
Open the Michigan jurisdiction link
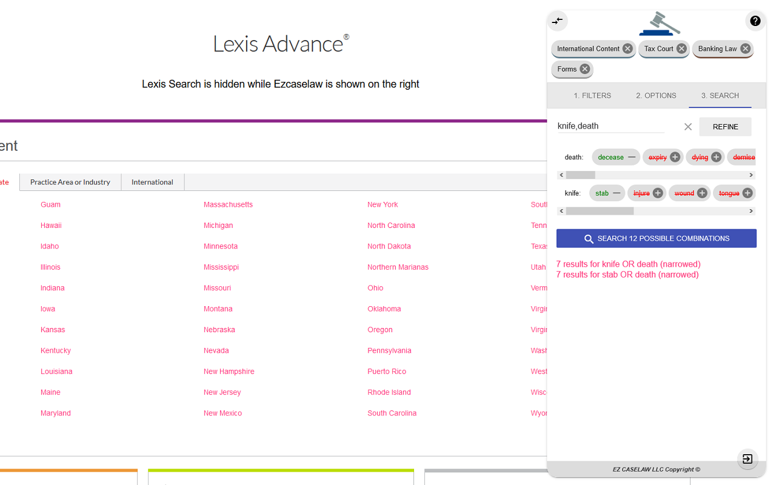click(218, 226)
